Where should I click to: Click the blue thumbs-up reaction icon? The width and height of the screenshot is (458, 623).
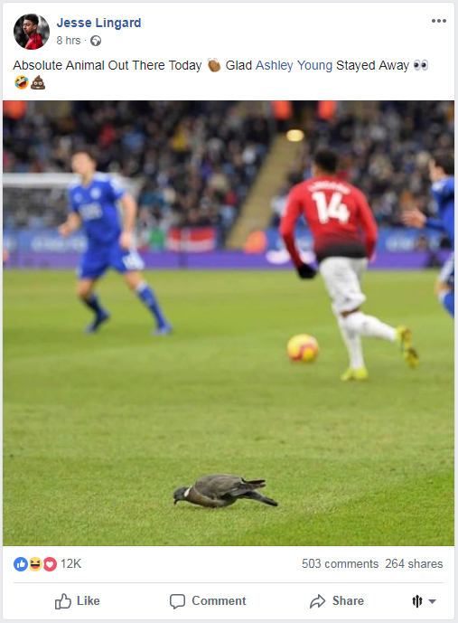pos(21,564)
